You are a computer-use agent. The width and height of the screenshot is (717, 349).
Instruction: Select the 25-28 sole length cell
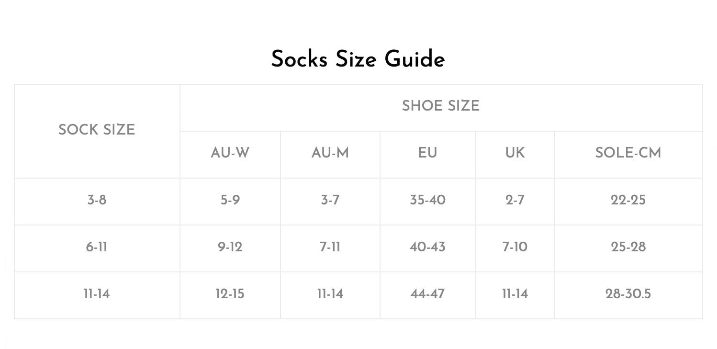pyautogui.click(x=628, y=247)
